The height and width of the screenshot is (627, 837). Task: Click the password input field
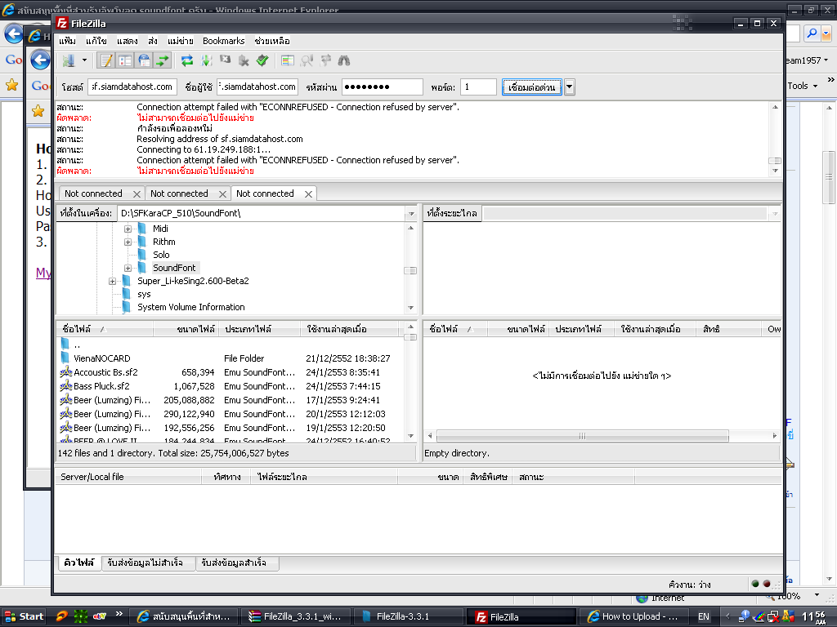[x=383, y=87]
